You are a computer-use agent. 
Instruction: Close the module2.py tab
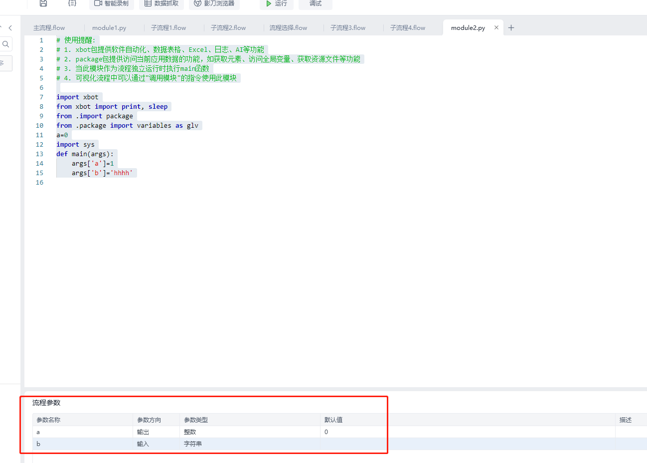pos(496,27)
